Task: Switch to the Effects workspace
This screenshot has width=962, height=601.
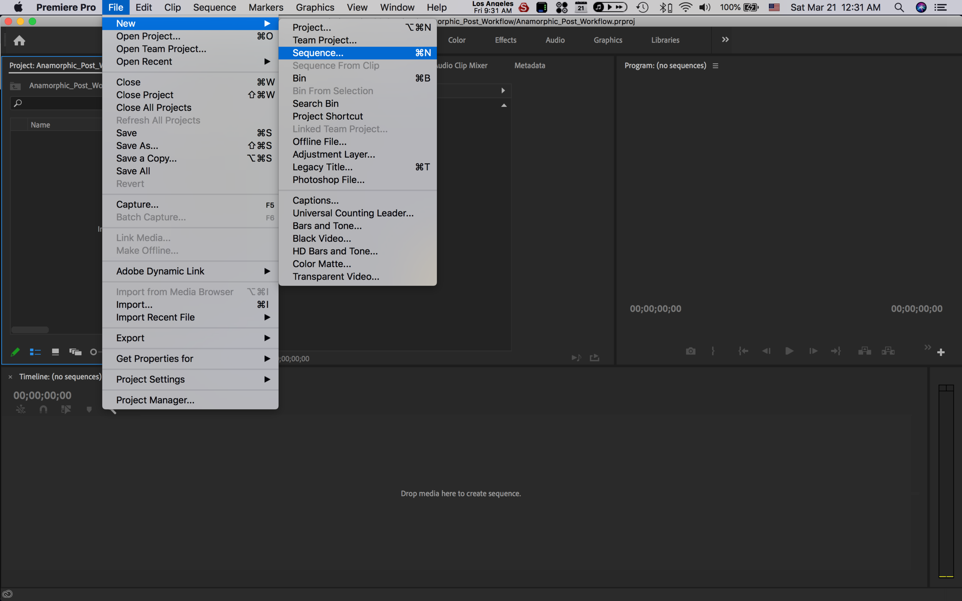Action: 506,40
